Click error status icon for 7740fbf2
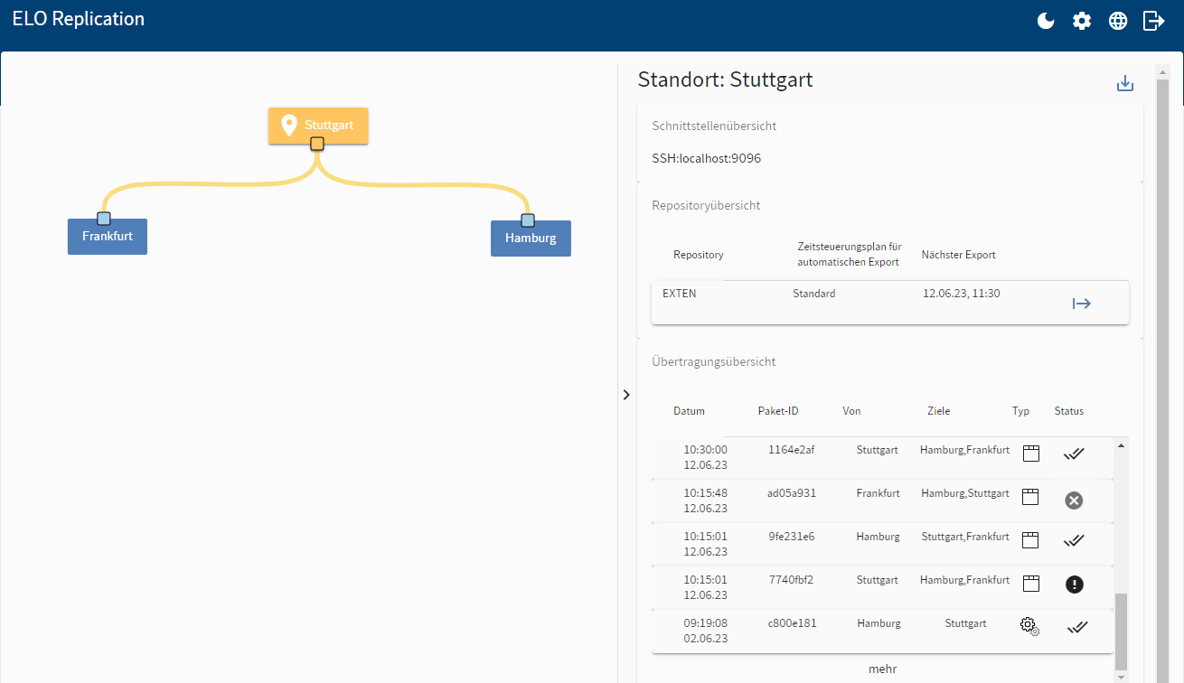The height and width of the screenshot is (683, 1184). click(1074, 585)
